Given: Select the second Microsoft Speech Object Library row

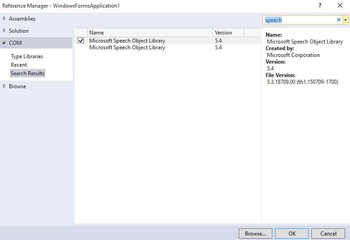Looking at the screenshot, I should click(168, 47).
